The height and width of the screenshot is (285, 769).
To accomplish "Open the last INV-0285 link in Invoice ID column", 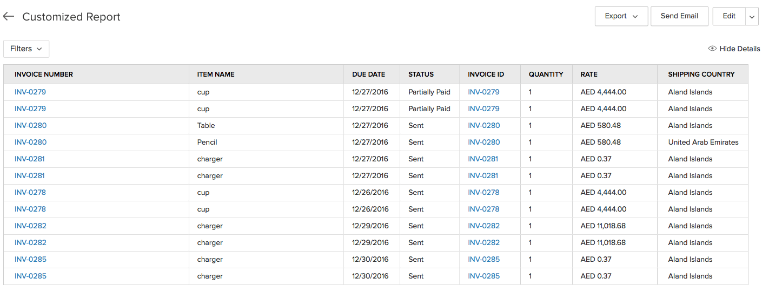I will coord(483,276).
